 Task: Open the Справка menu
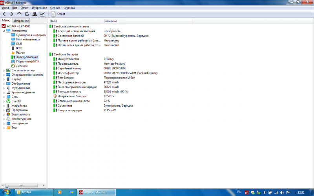[x=69, y=8]
